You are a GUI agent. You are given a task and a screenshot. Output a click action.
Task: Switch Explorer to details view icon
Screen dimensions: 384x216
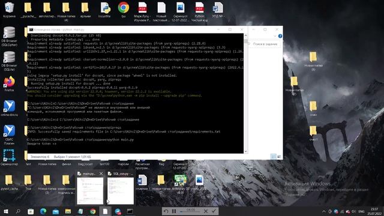pyautogui.click(x=274, y=157)
